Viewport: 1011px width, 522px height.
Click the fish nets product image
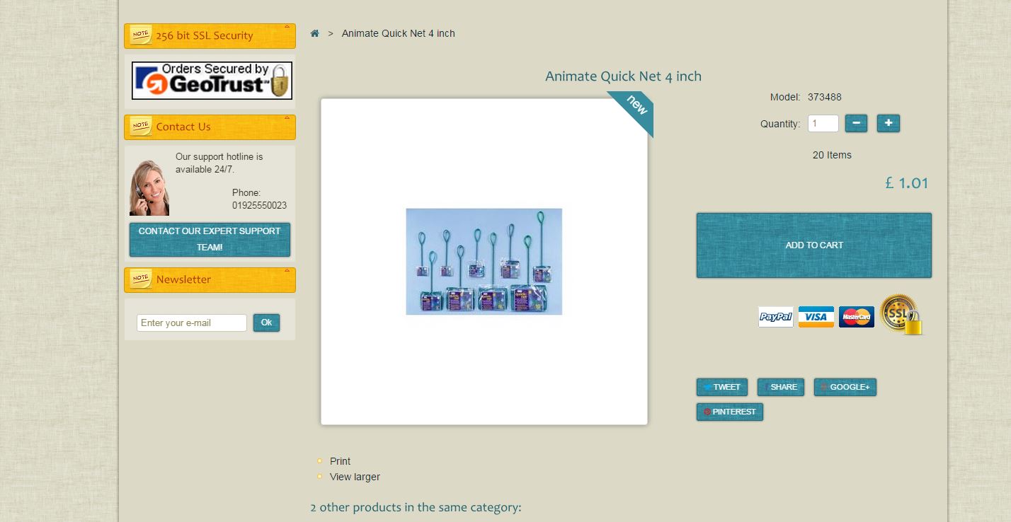[x=484, y=262]
